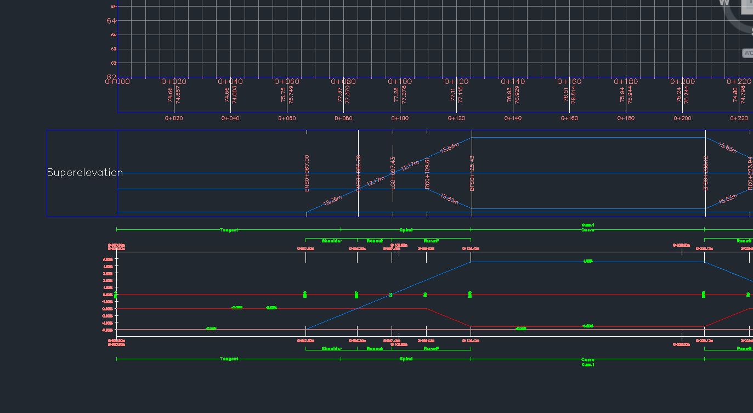This screenshot has height=413, width=753.
Task: Select the 77.115 elevation value
Action: point(461,94)
